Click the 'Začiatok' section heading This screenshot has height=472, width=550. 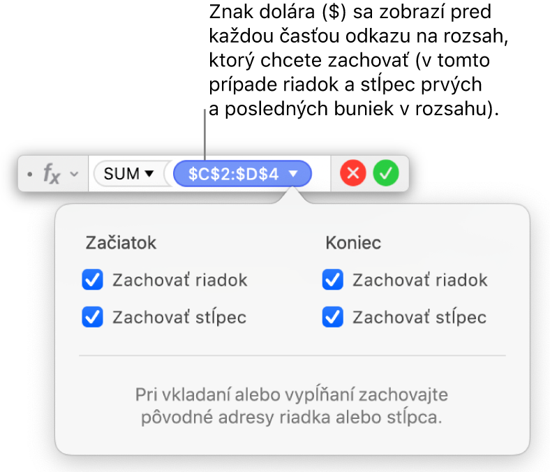121,243
